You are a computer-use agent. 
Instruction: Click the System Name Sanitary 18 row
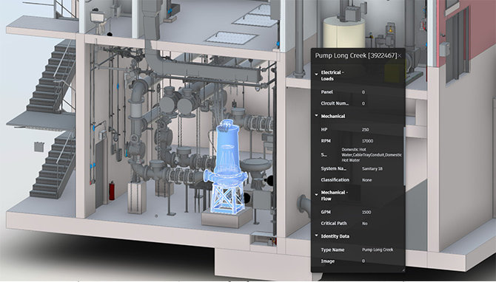[358, 169]
